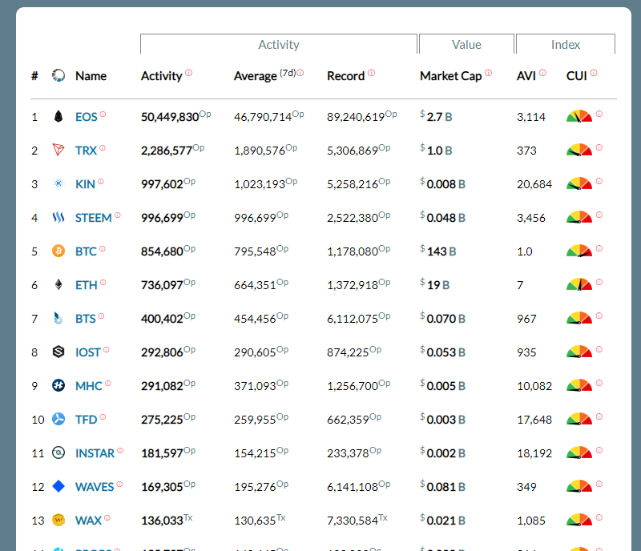Sort by the # rank column header
This screenshot has width=641, height=551.
[34, 76]
